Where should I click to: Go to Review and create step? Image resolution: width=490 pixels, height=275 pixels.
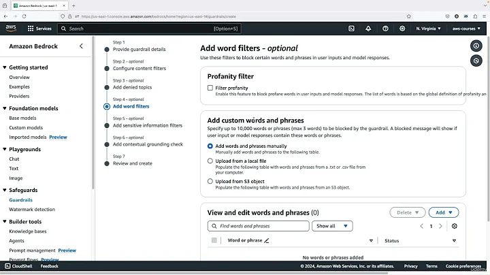pyautogui.click(x=133, y=163)
